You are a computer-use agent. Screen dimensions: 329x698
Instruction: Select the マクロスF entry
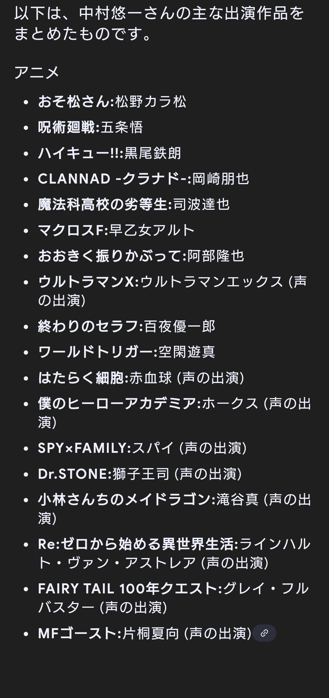(116, 230)
